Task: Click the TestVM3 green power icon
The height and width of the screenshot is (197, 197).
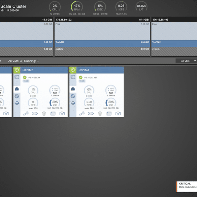Action: (73, 70)
